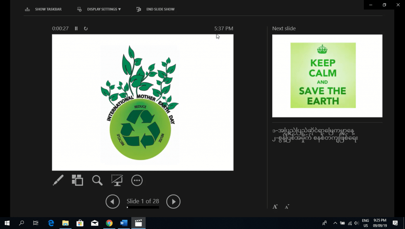Click battery status icon
Image resolution: width=405 pixels, height=229 pixels.
tap(343, 223)
